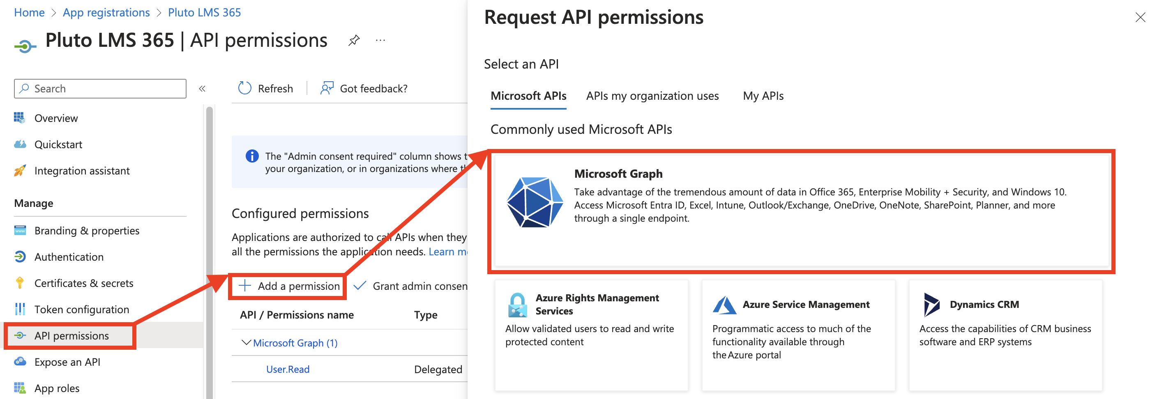Click the Token configuration bars icon
This screenshot has height=399, width=1157.
20,309
